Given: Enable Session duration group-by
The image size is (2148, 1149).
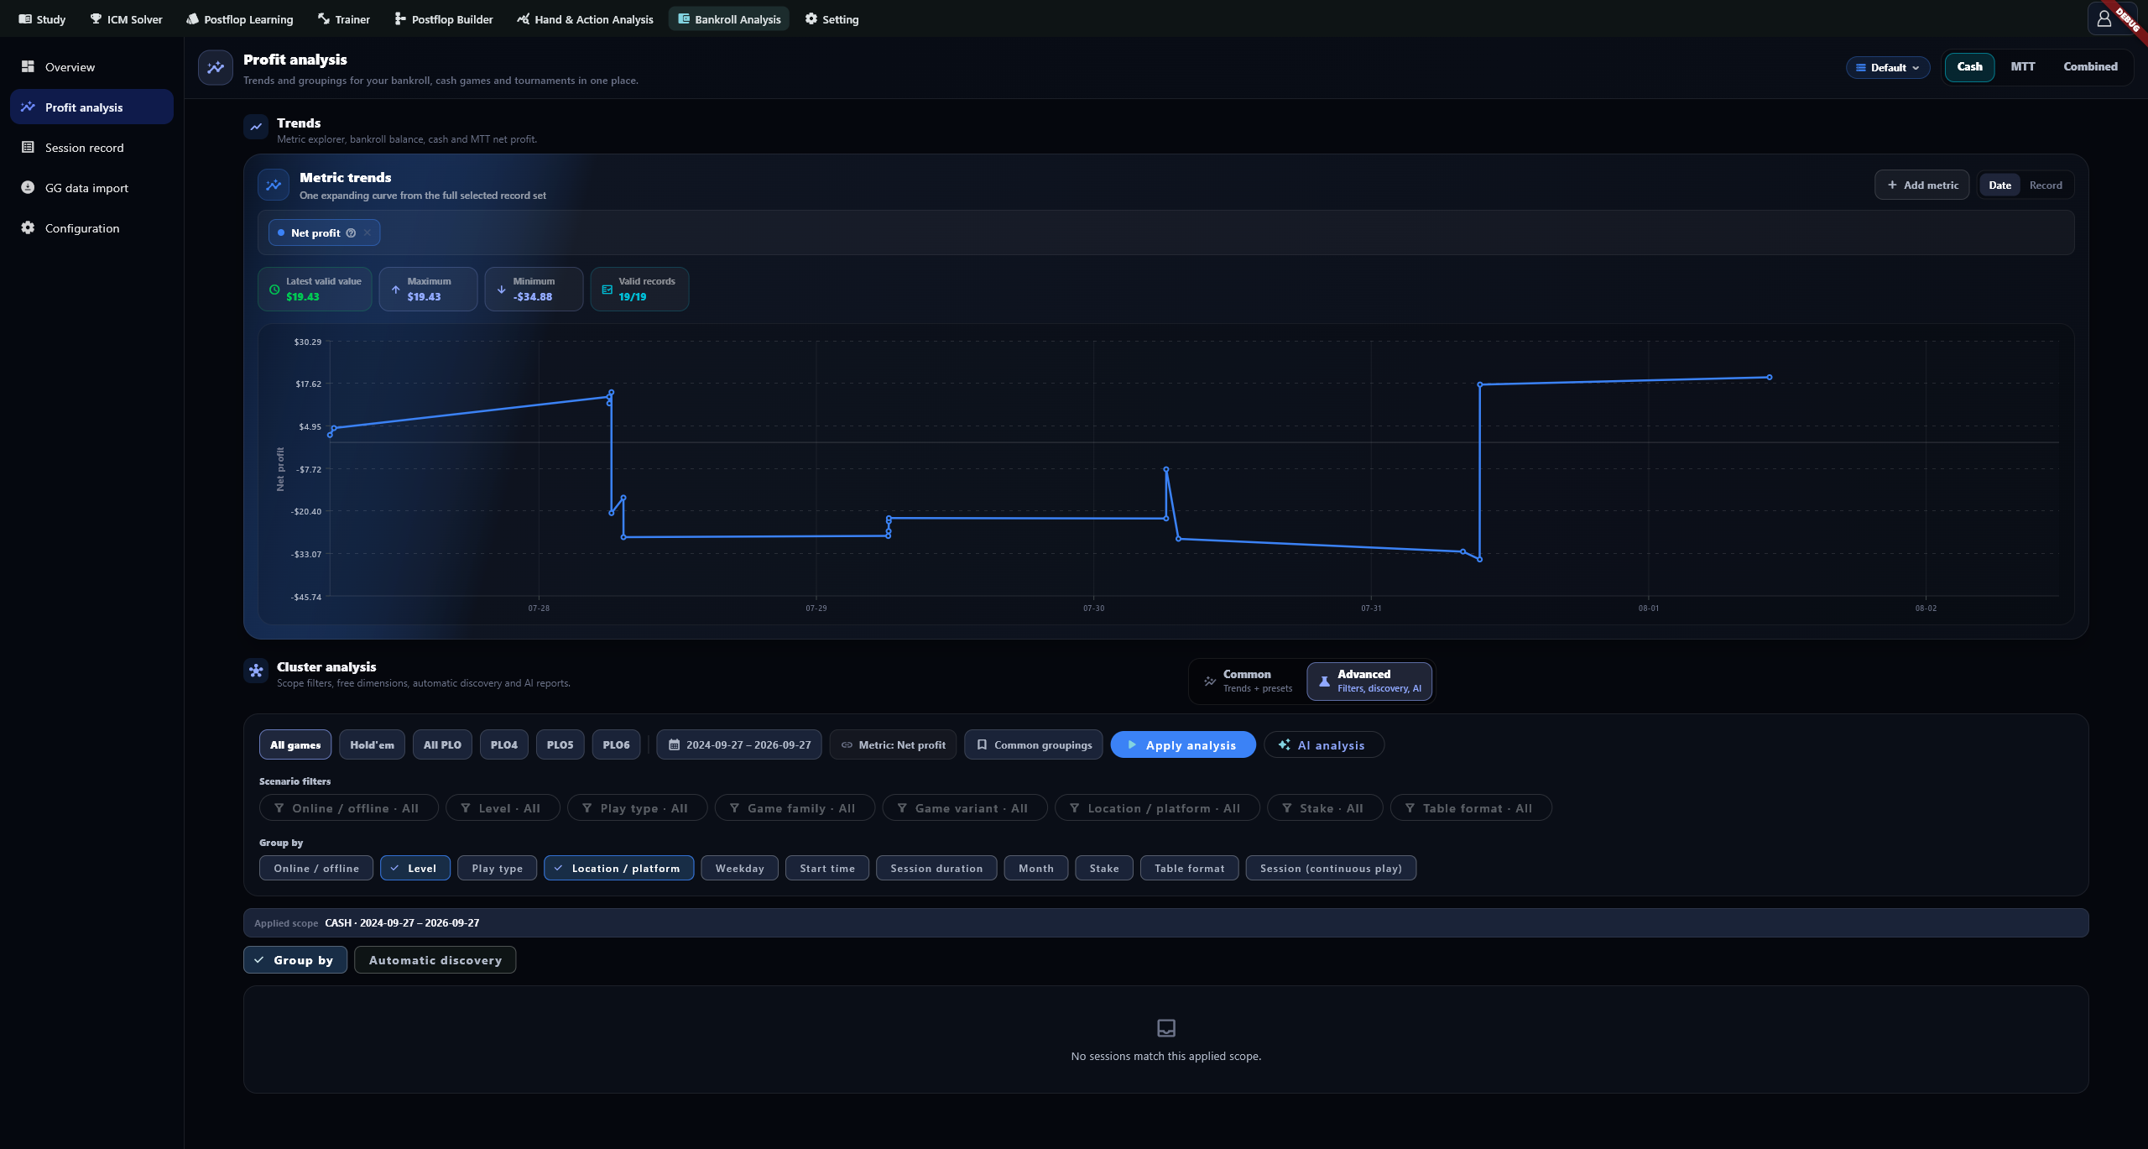Looking at the screenshot, I should pyautogui.click(x=936, y=869).
